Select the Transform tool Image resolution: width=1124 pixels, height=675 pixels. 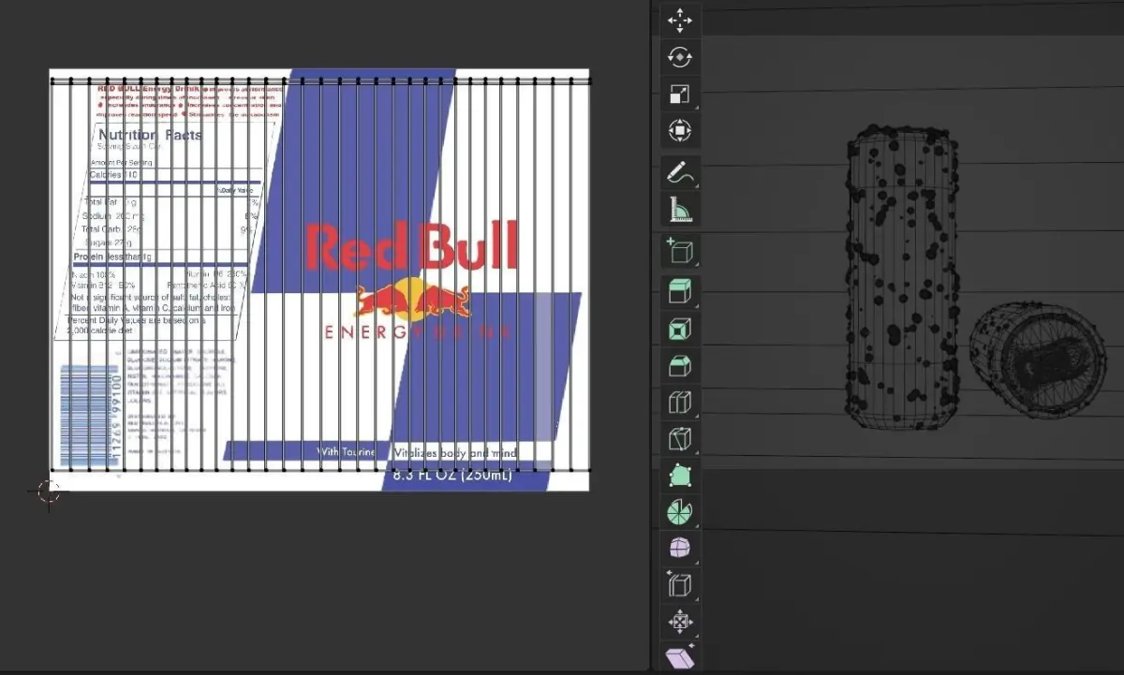coord(679,130)
